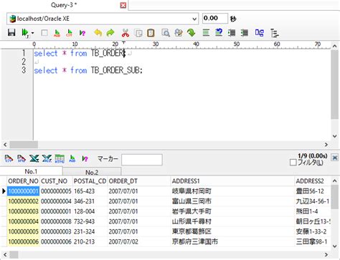Click the blue linked boxes diagram icon
Viewport: 340px width, 260px height.
click(260, 33)
